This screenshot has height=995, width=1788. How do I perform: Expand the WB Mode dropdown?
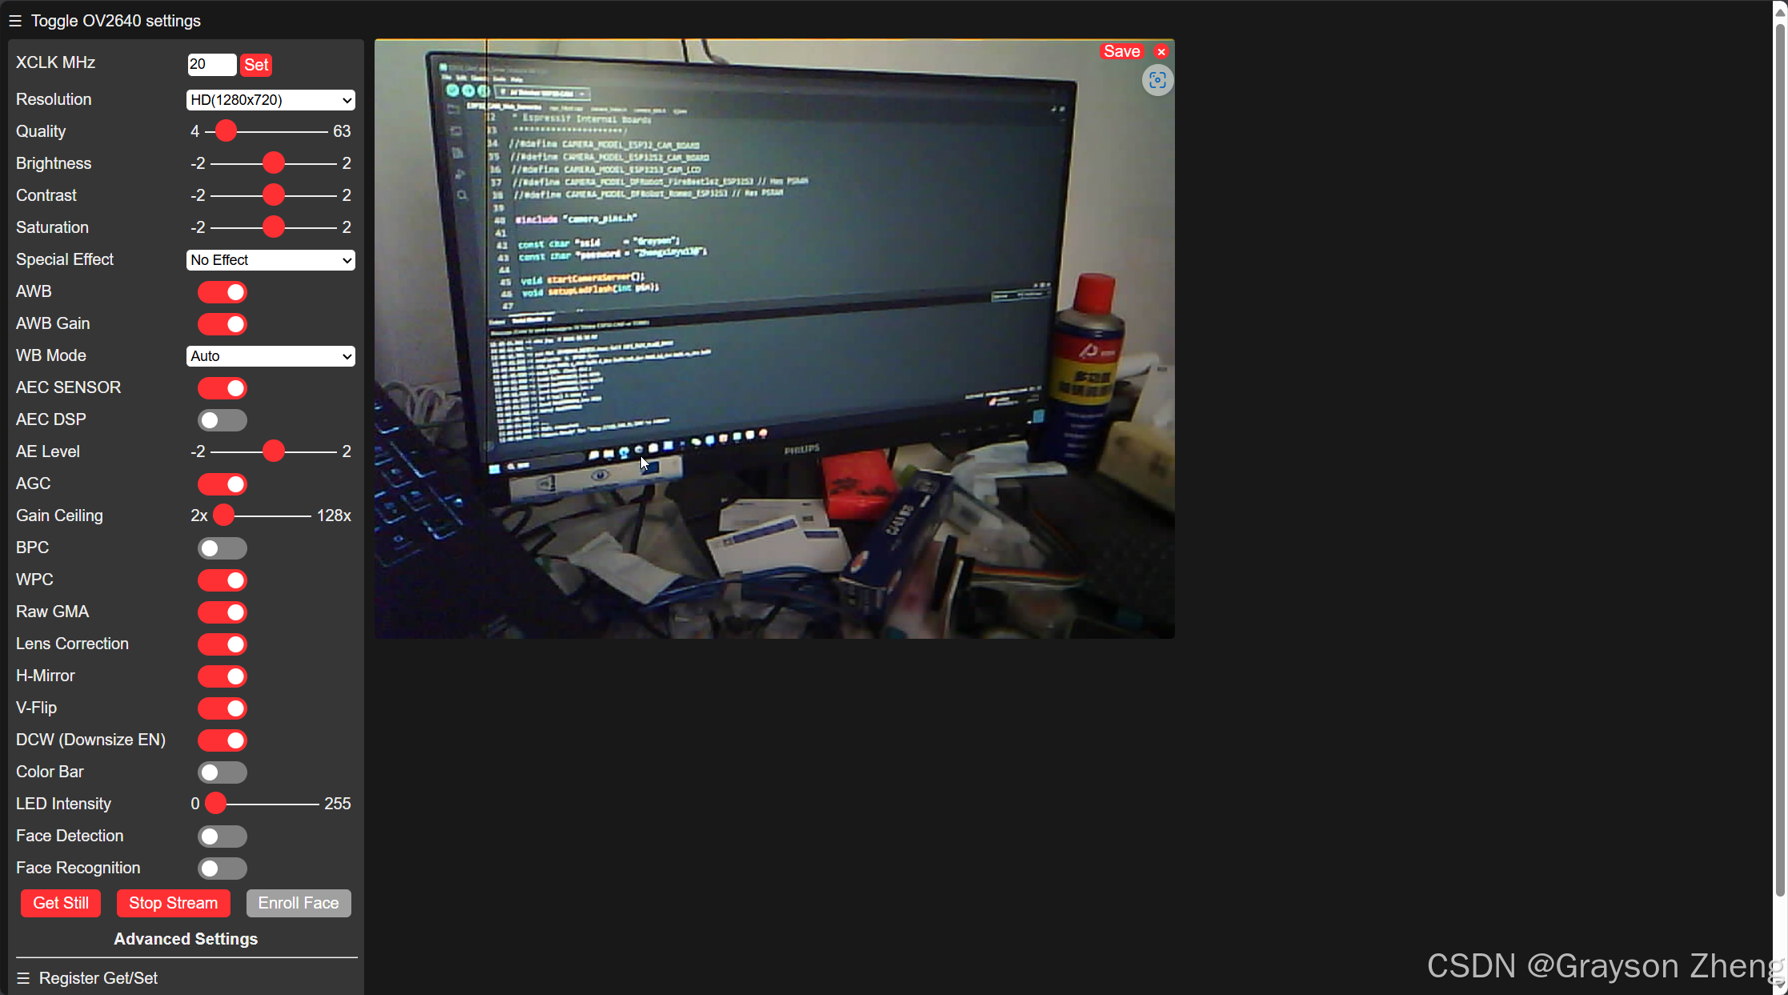(271, 356)
